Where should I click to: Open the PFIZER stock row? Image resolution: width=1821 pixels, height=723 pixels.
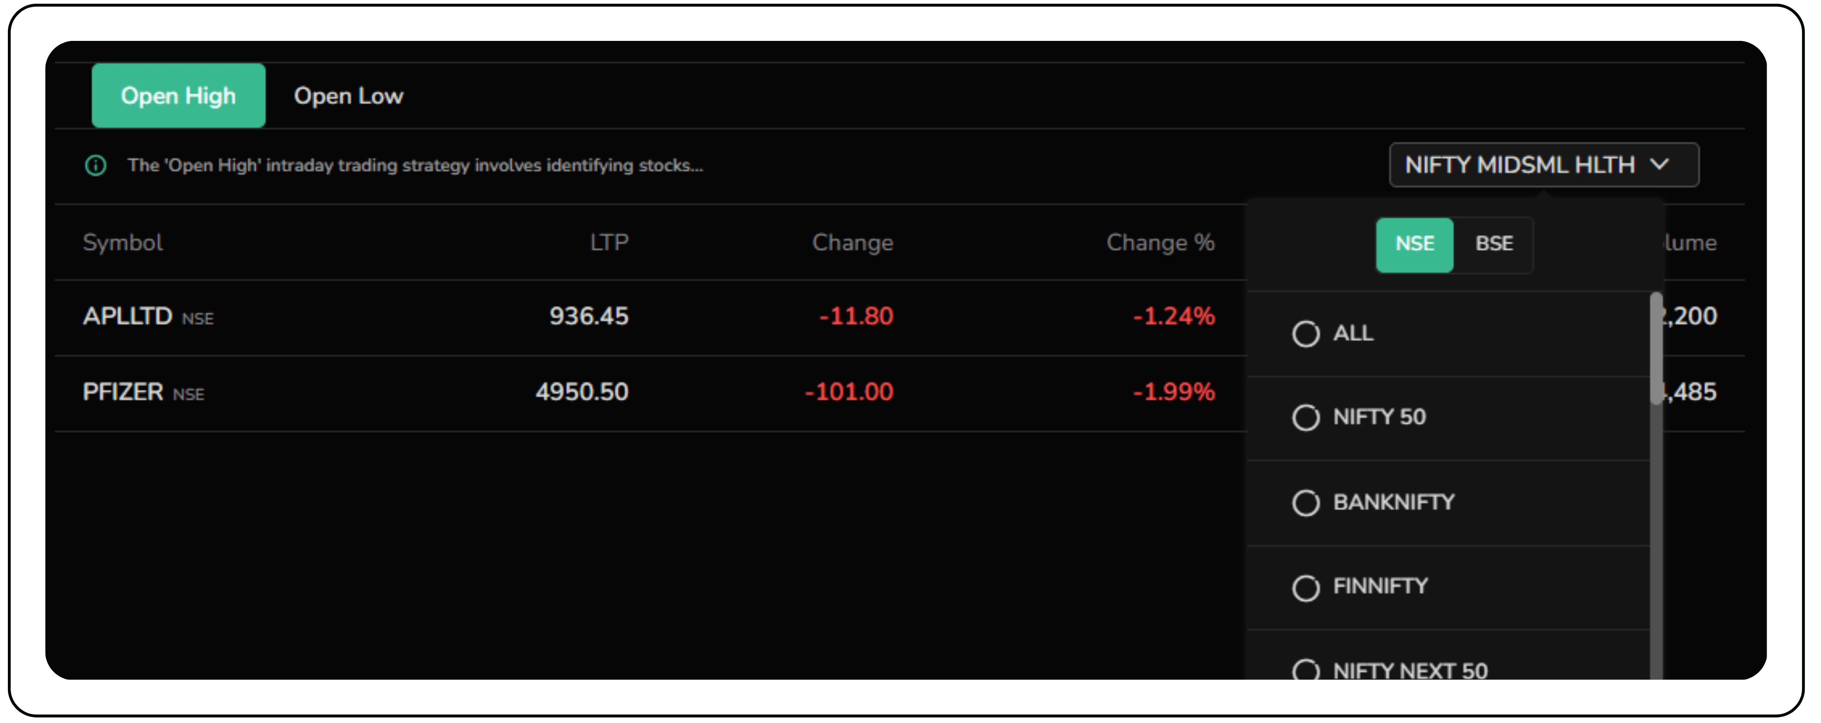(x=123, y=392)
